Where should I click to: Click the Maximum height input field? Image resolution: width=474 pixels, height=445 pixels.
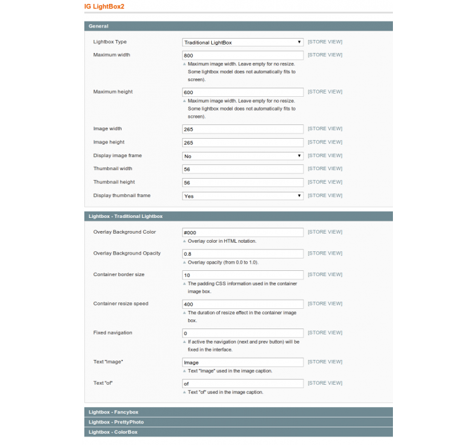[243, 92]
